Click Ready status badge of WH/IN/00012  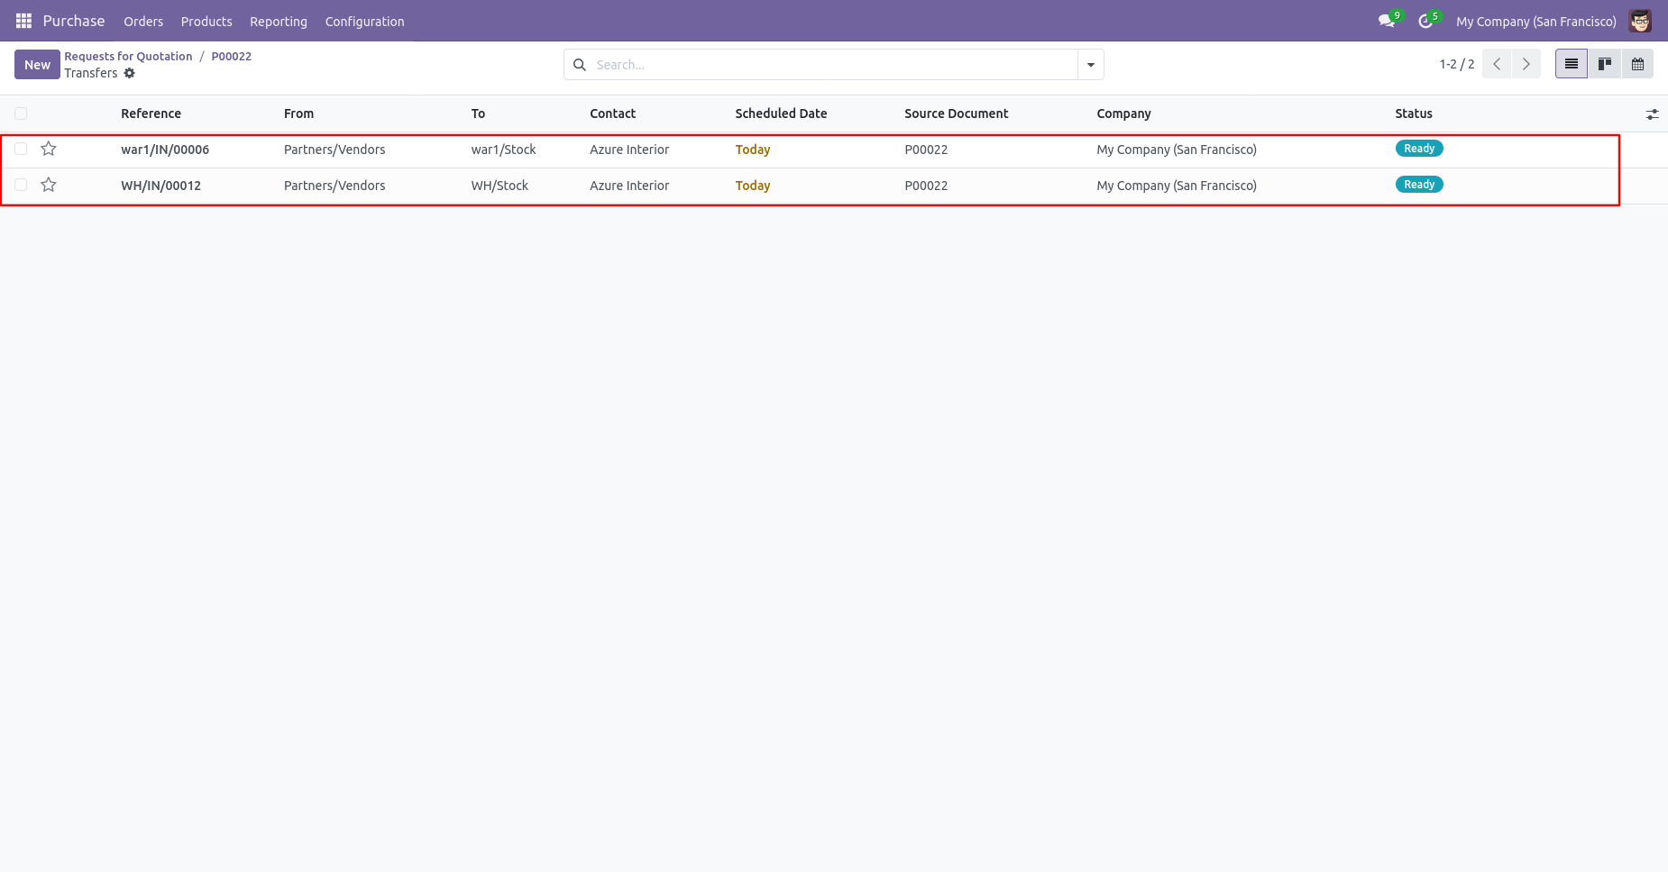(x=1419, y=185)
